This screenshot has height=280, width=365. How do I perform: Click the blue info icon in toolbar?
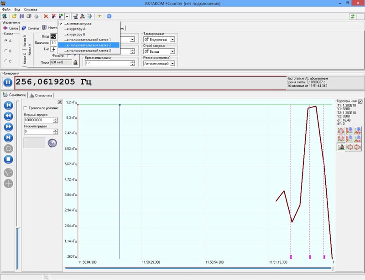coord(109,16)
